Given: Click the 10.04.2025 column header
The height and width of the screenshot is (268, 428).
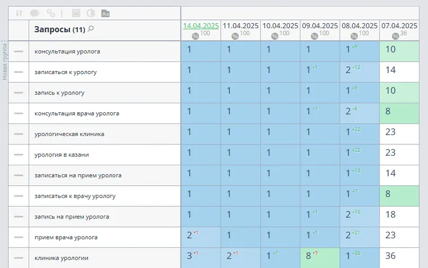Looking at the screenshot, I should point(280,26).
